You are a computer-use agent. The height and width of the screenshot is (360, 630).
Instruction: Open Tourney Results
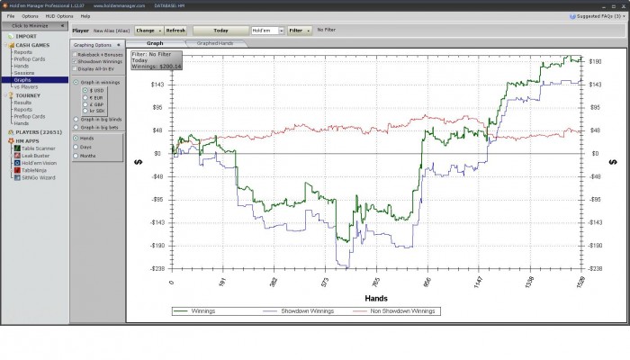[22, 103]
